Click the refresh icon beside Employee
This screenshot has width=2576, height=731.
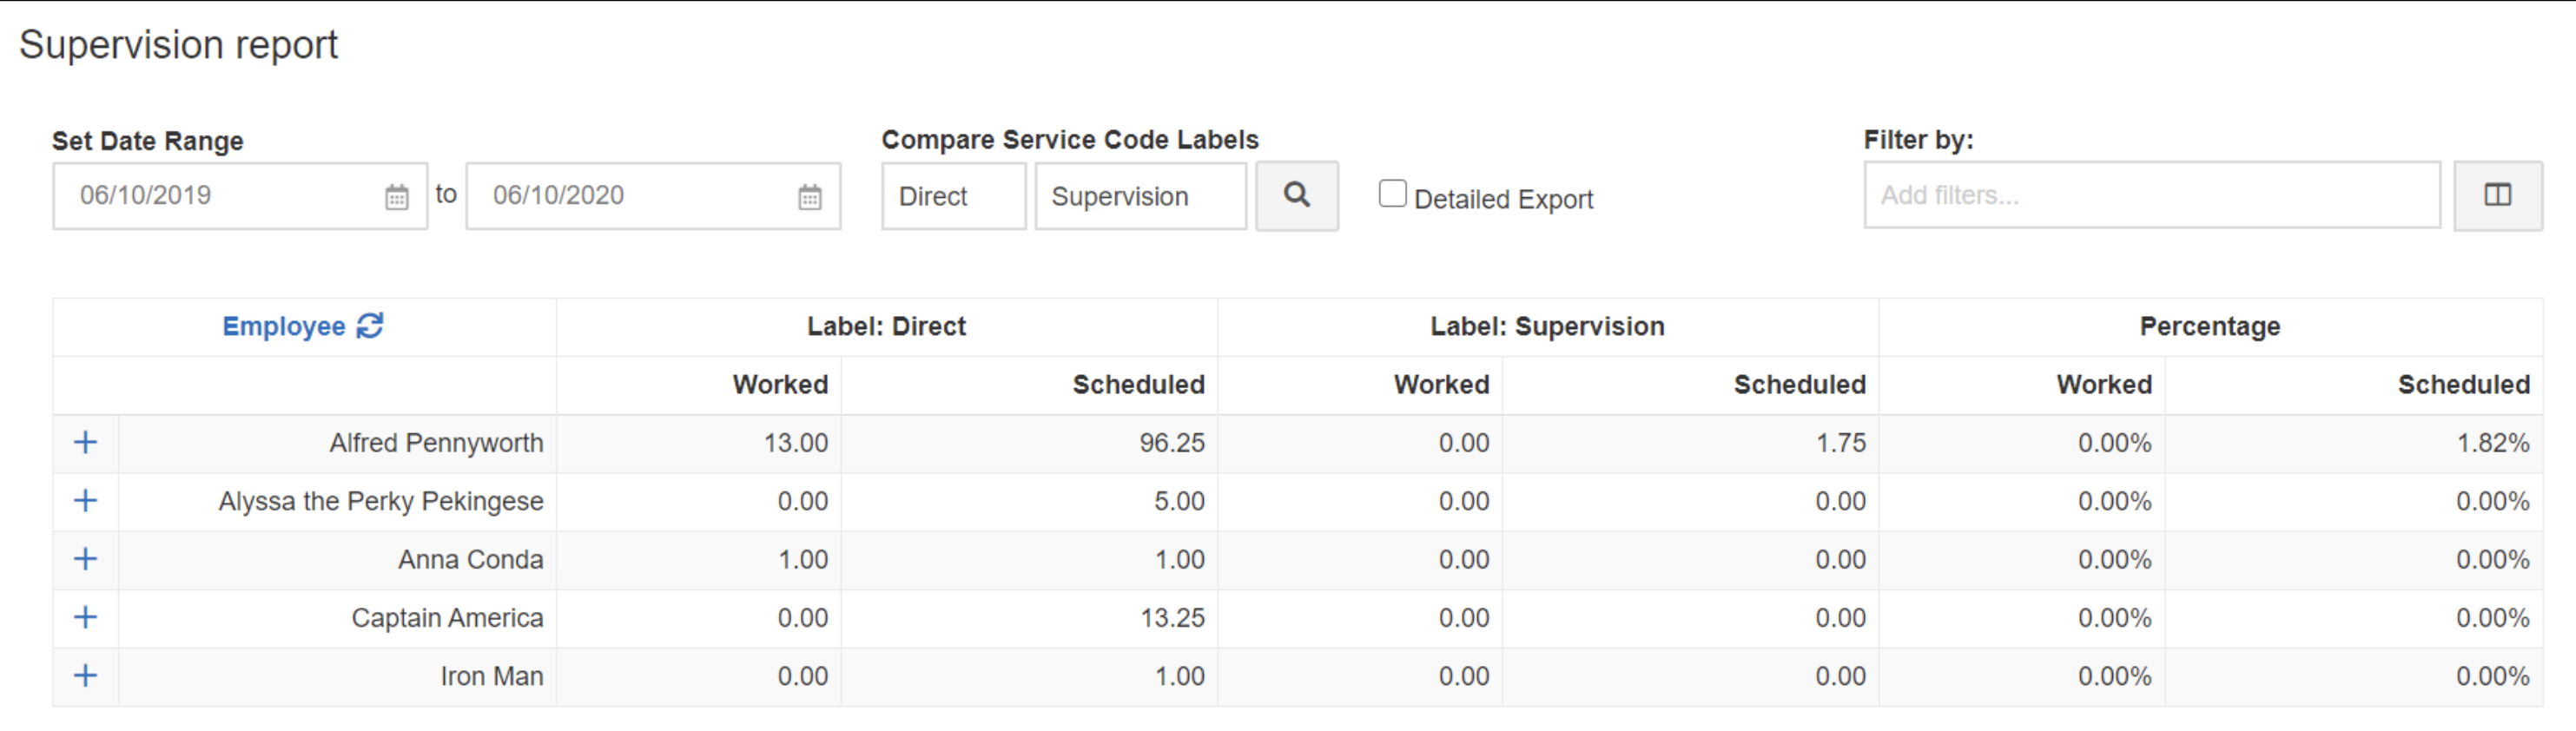pyautogui.click(x=370, y=326)
